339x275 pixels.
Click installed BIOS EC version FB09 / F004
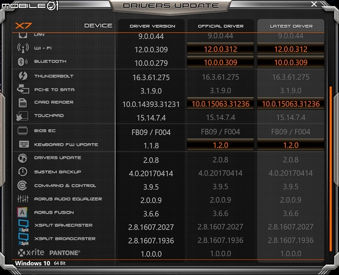[x=151, y=132]
